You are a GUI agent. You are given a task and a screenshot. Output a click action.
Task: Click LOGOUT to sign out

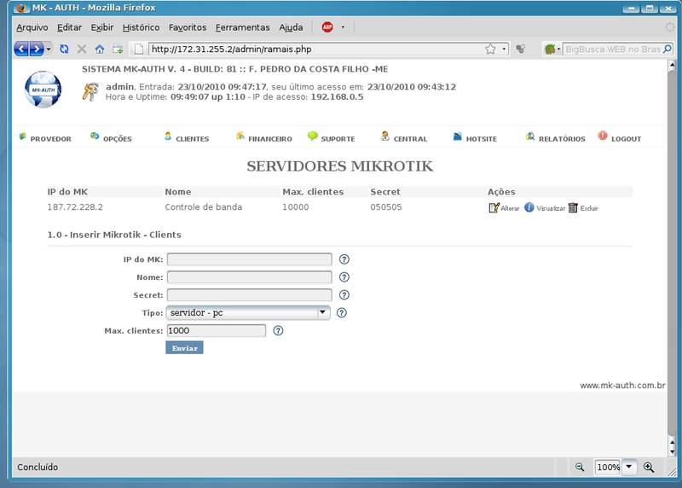click(x=620, y=138)
